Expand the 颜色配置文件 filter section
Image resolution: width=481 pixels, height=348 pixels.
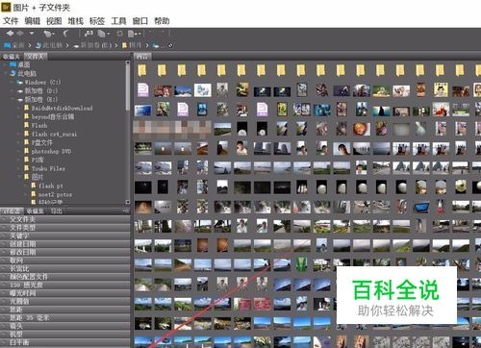[x=65, y=277]
